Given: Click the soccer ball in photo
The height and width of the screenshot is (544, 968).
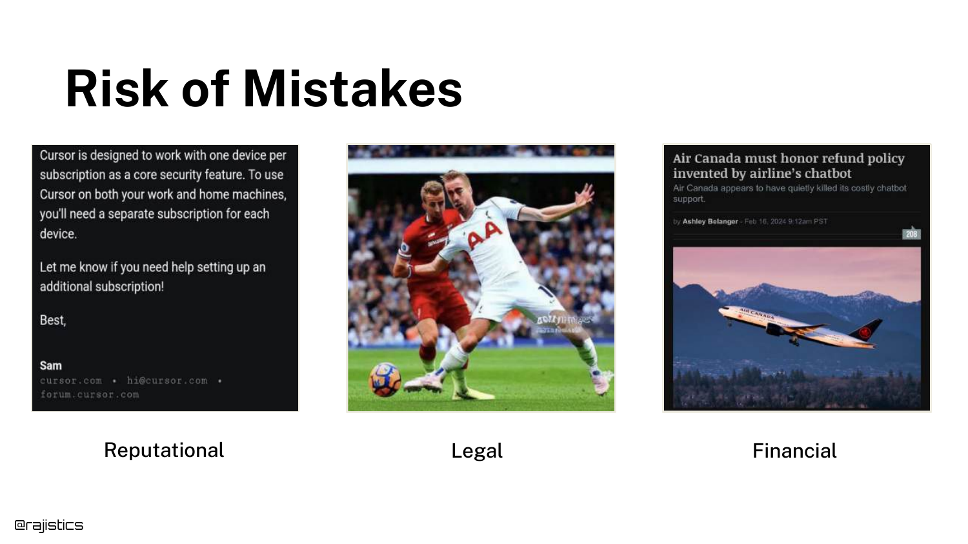Looking at the screenshot, I should [385, 380].
